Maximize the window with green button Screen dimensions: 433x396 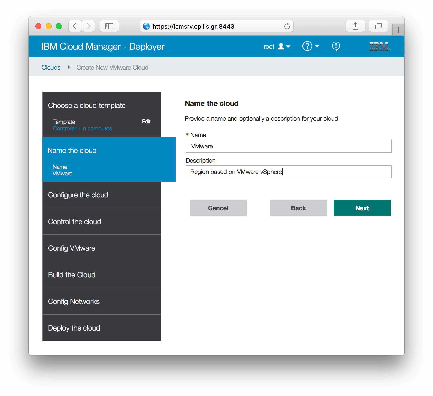(x=59, y=26)
